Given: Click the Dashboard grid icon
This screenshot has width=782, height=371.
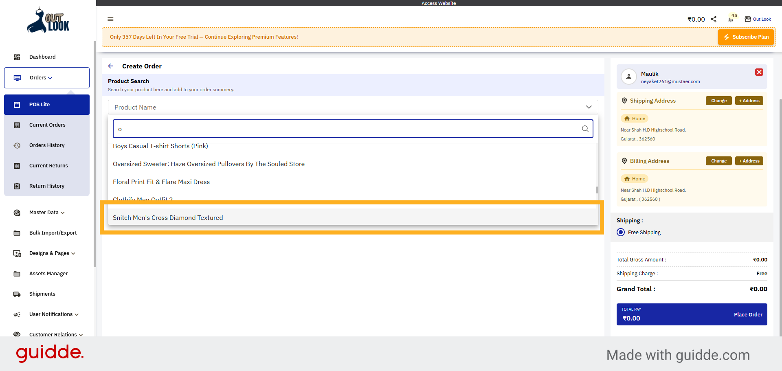Looking at the screenshot, I should pyautogui.click(x=17, y=57).
